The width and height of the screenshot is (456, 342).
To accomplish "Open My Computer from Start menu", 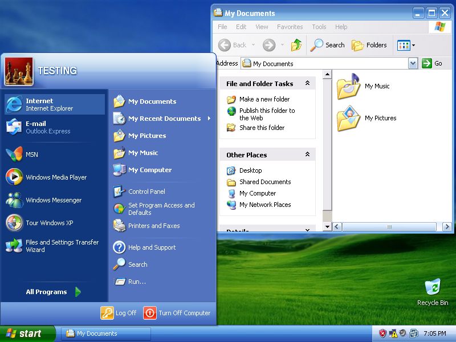I will pos(162,170).
